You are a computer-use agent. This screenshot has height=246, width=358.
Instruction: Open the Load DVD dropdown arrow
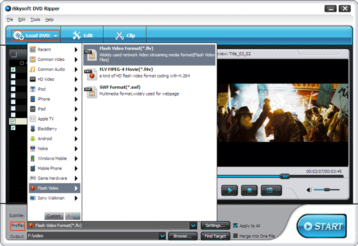click(x=56, y=36)
